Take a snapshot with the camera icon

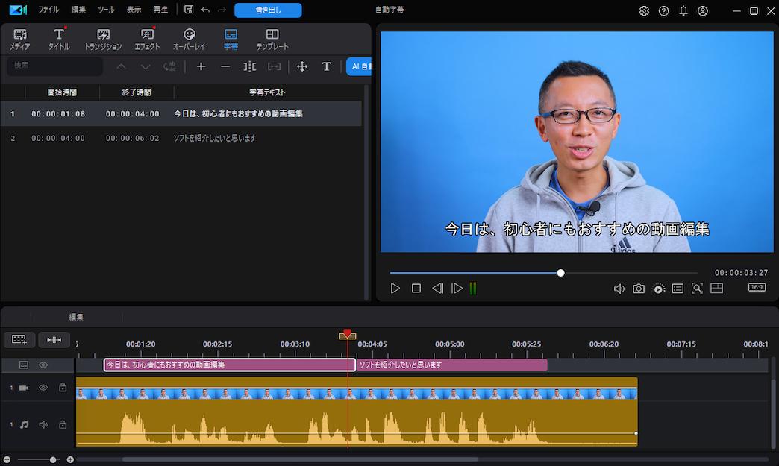639,288
